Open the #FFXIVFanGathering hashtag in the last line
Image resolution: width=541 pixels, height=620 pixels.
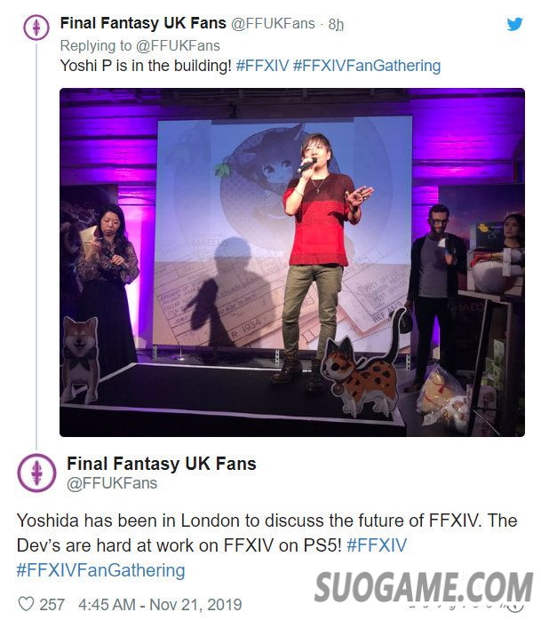[x=100, y=570]
